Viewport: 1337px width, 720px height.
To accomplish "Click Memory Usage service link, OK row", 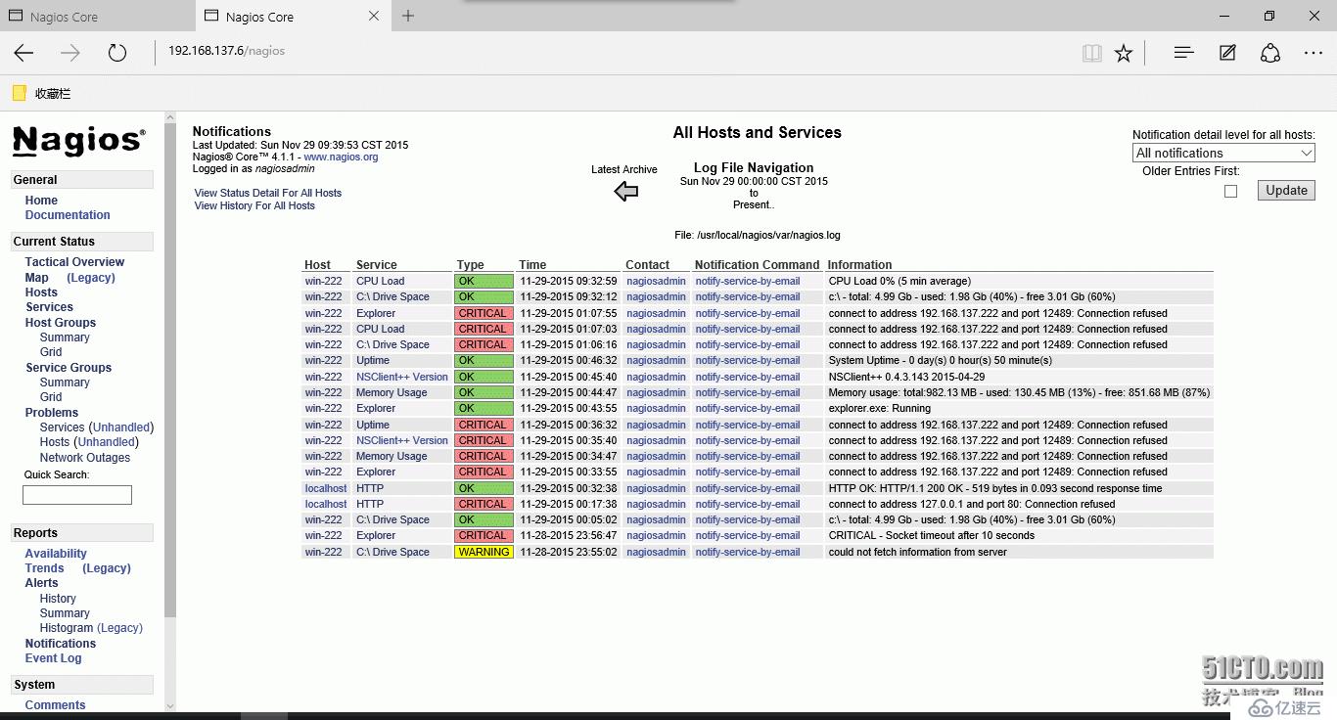I will 392,393.
